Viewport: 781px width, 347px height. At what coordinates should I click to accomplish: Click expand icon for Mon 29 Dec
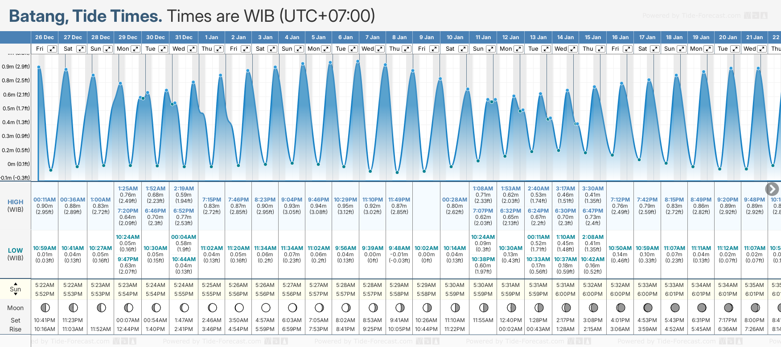(x=136, y=49)
